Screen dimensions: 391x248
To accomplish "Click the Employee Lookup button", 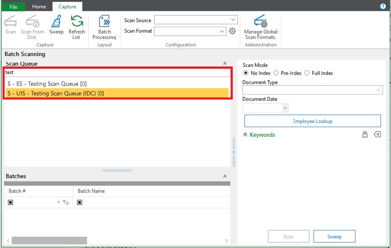I will pyautogui.click(x=312, y=120).
